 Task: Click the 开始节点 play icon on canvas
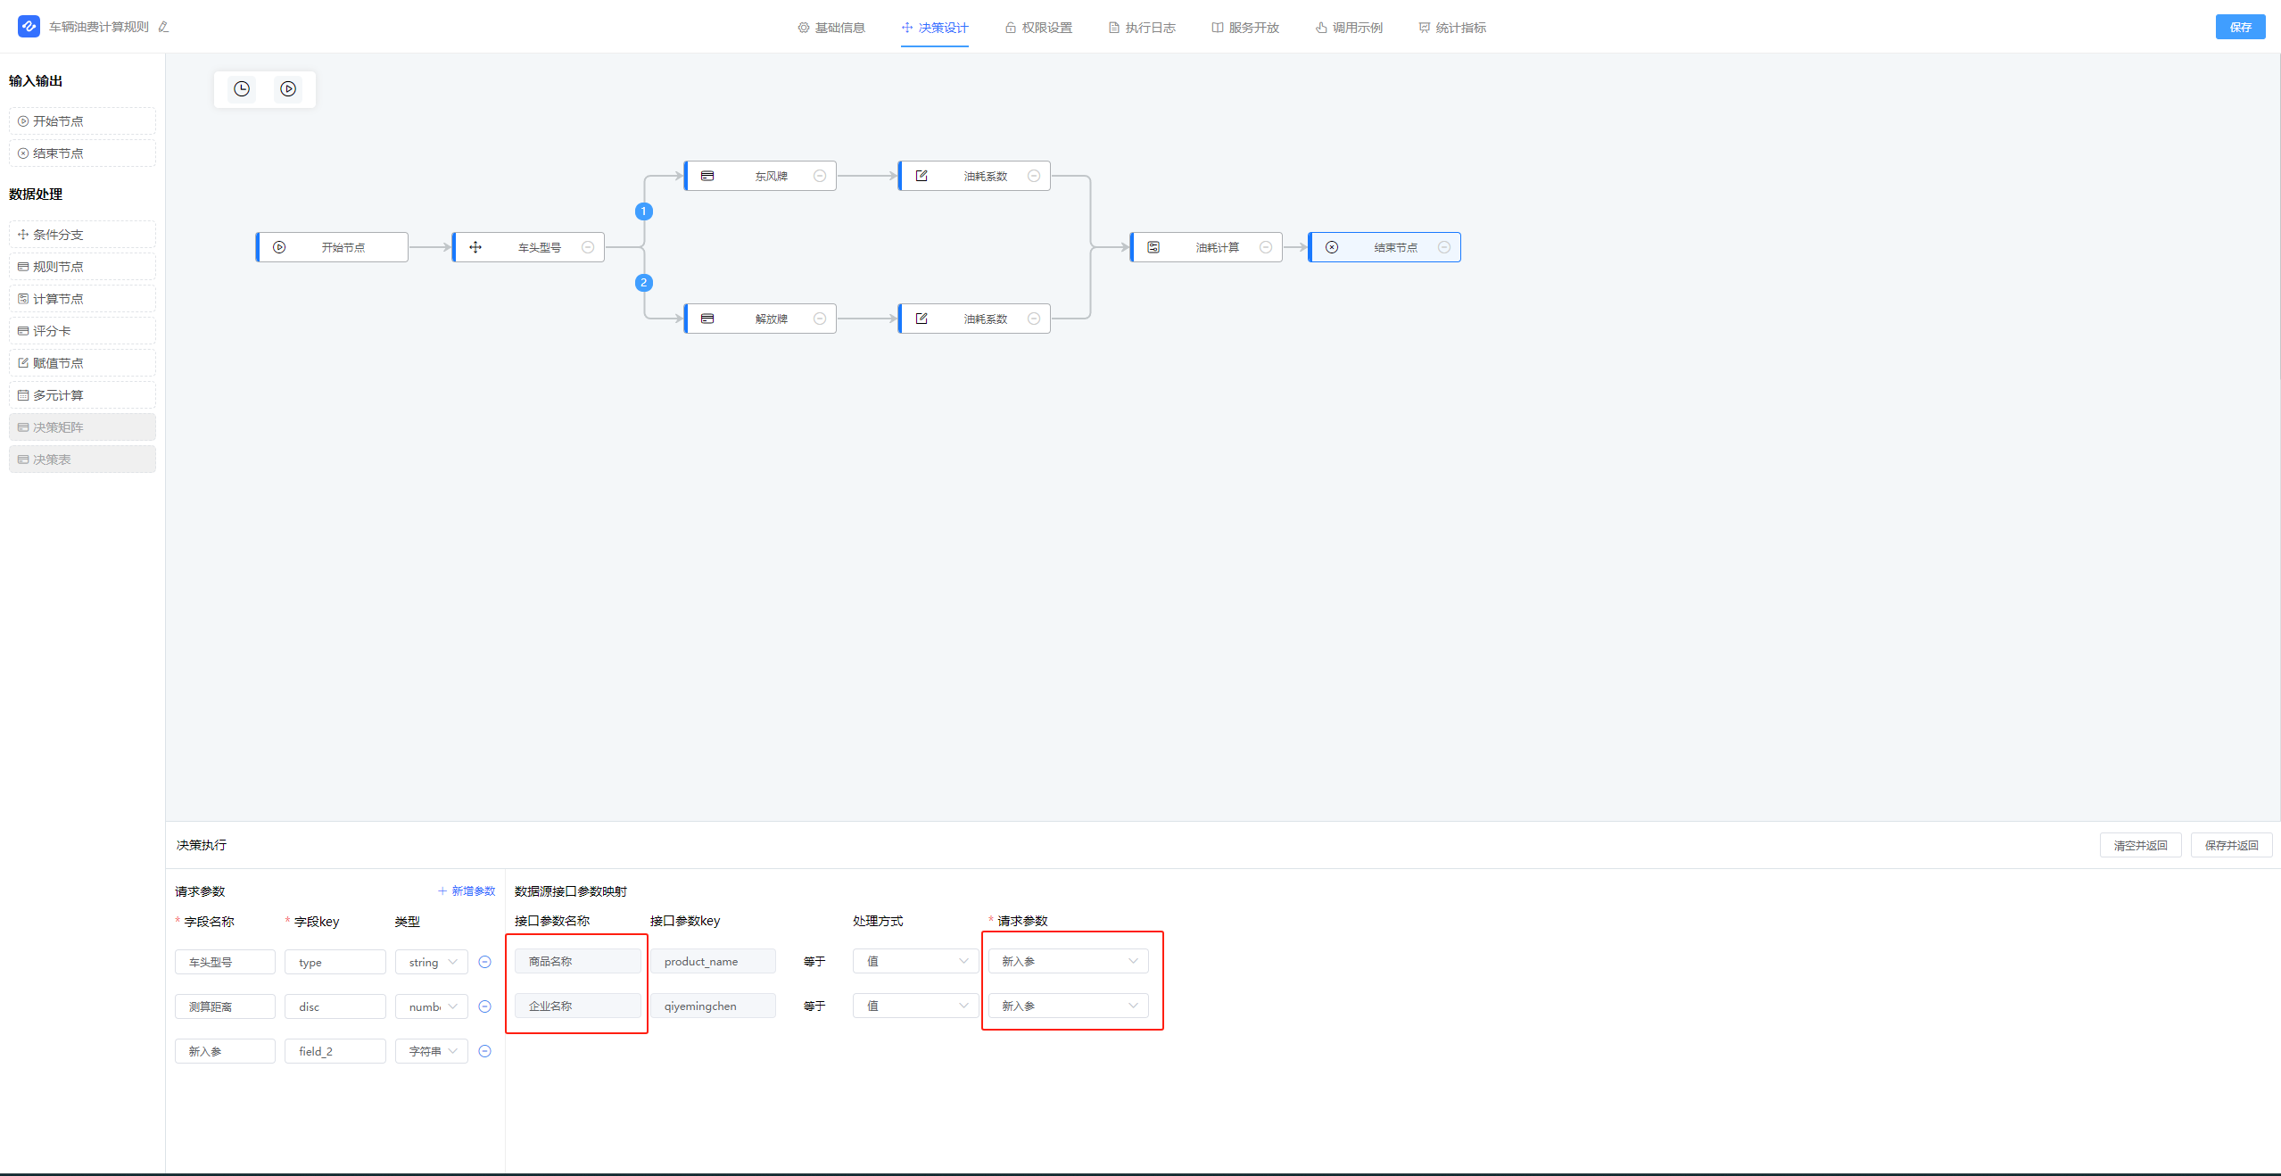279,247
